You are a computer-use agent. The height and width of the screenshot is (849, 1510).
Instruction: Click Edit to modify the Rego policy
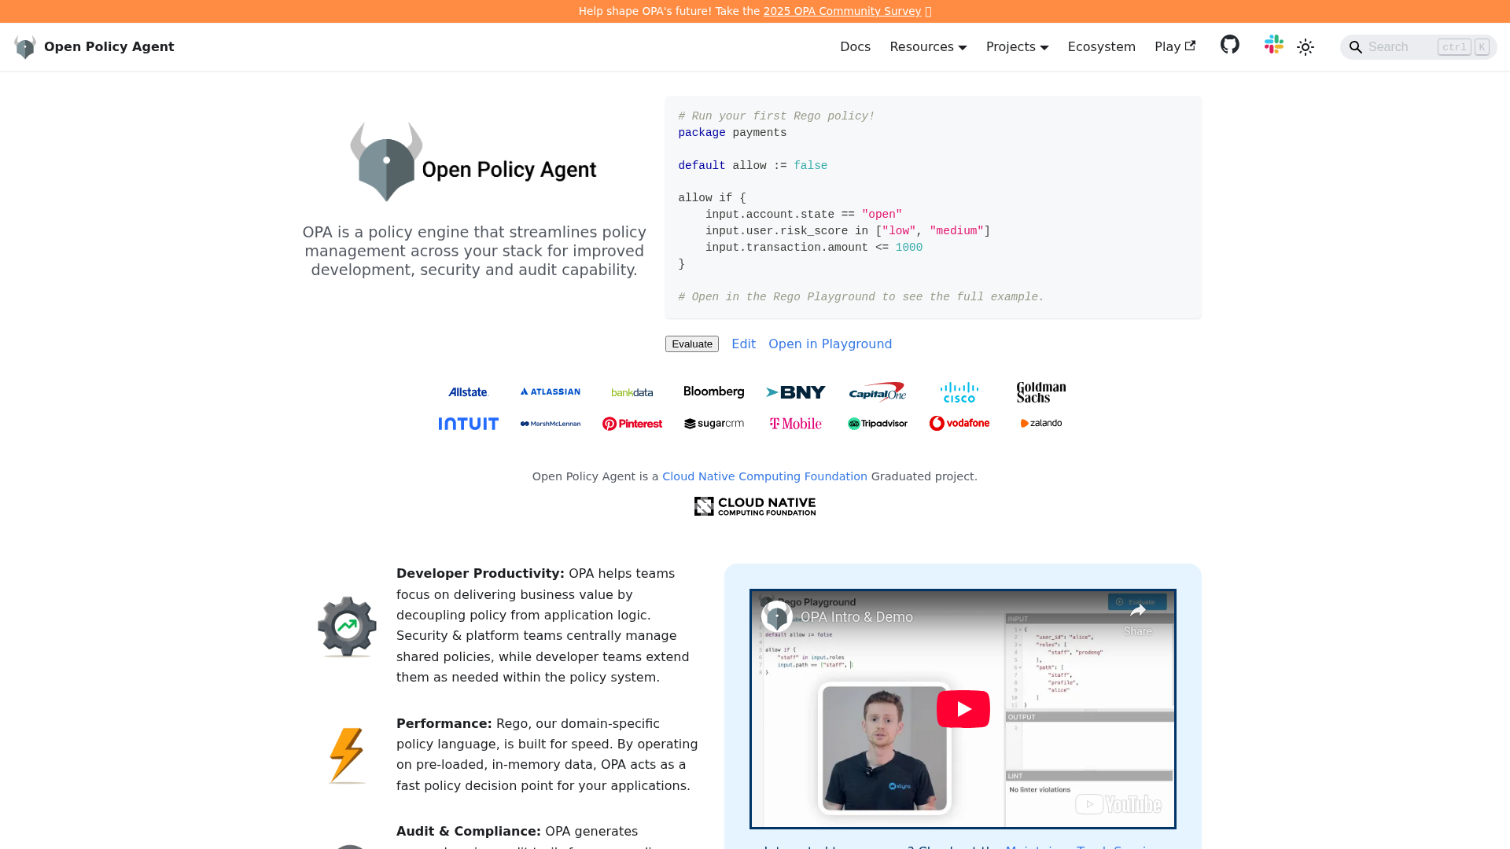pos(742,344)
